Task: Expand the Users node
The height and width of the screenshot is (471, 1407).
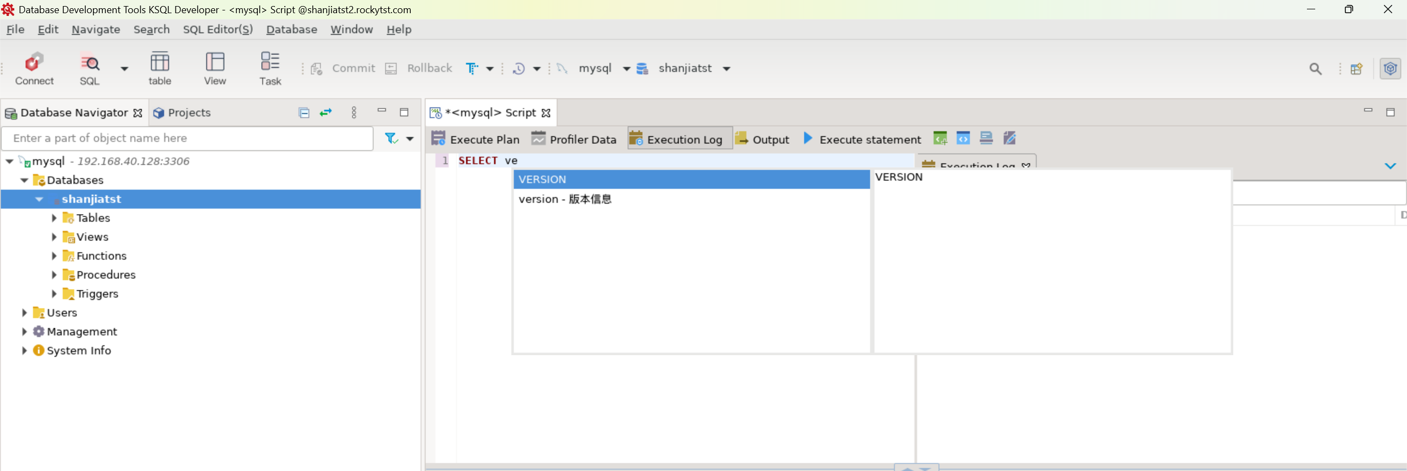Action: (24, 313)
